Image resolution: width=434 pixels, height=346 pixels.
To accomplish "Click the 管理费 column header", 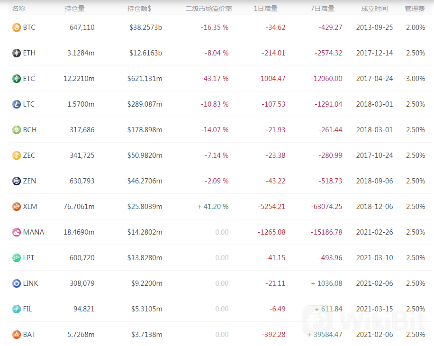I will point(415,9).
